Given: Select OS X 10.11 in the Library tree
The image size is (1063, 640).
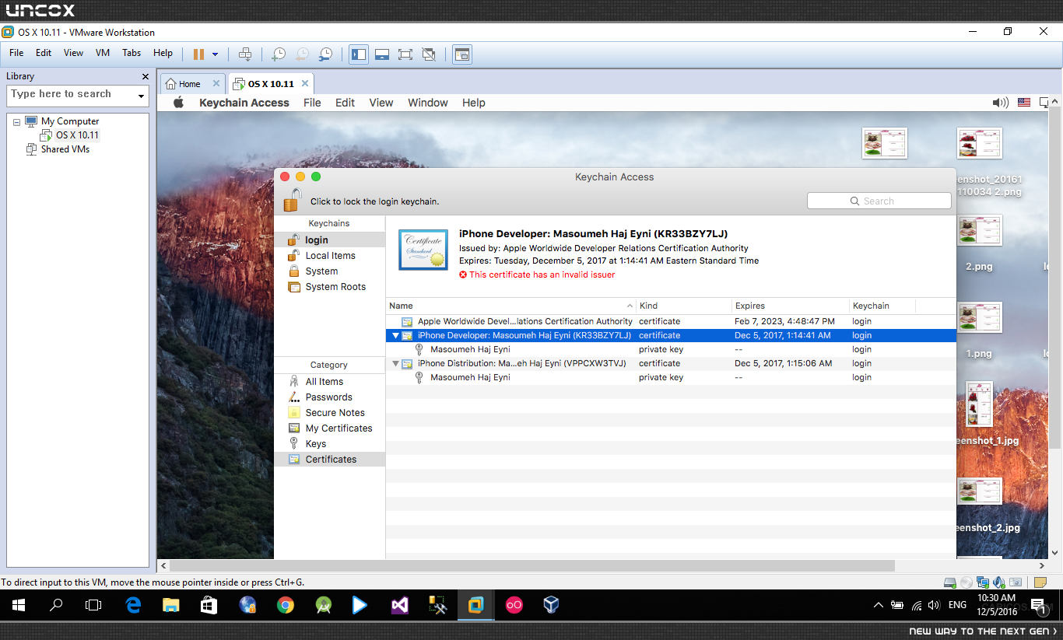Looking at the screenshot, I should [x=77, y=135].
